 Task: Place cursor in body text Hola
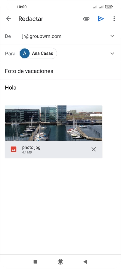(11, 88)
